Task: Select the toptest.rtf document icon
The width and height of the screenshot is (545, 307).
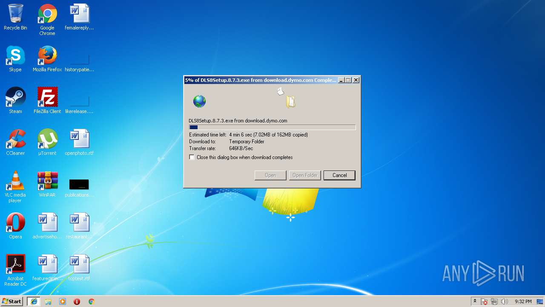Action: (x=79, y=268)
